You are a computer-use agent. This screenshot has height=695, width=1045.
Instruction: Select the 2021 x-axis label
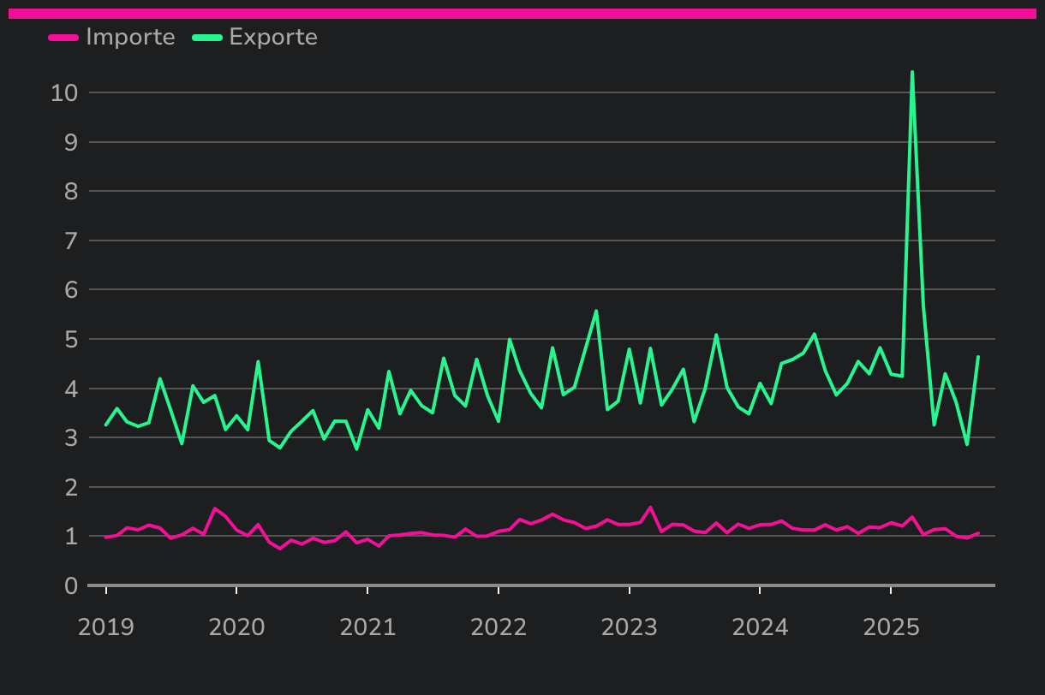pos(367,627)
